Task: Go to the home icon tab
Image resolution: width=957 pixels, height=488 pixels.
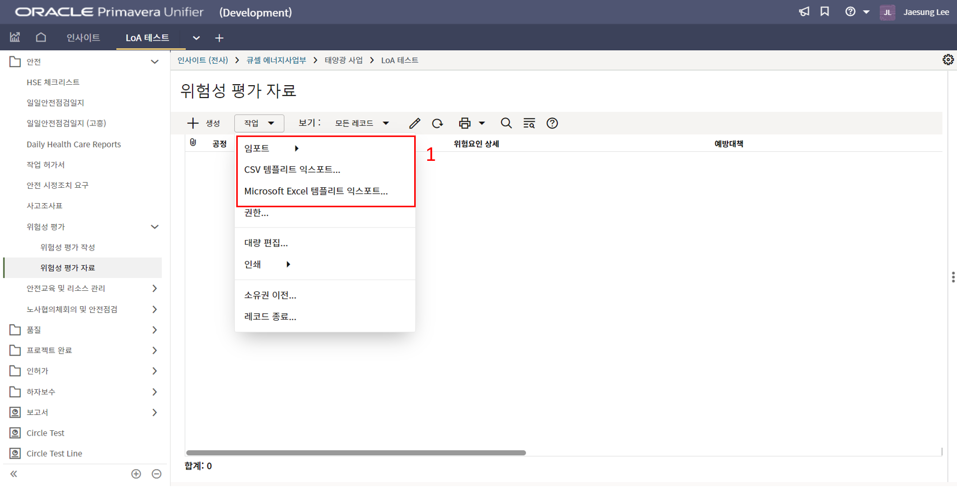Action: [x=41, y=37]
